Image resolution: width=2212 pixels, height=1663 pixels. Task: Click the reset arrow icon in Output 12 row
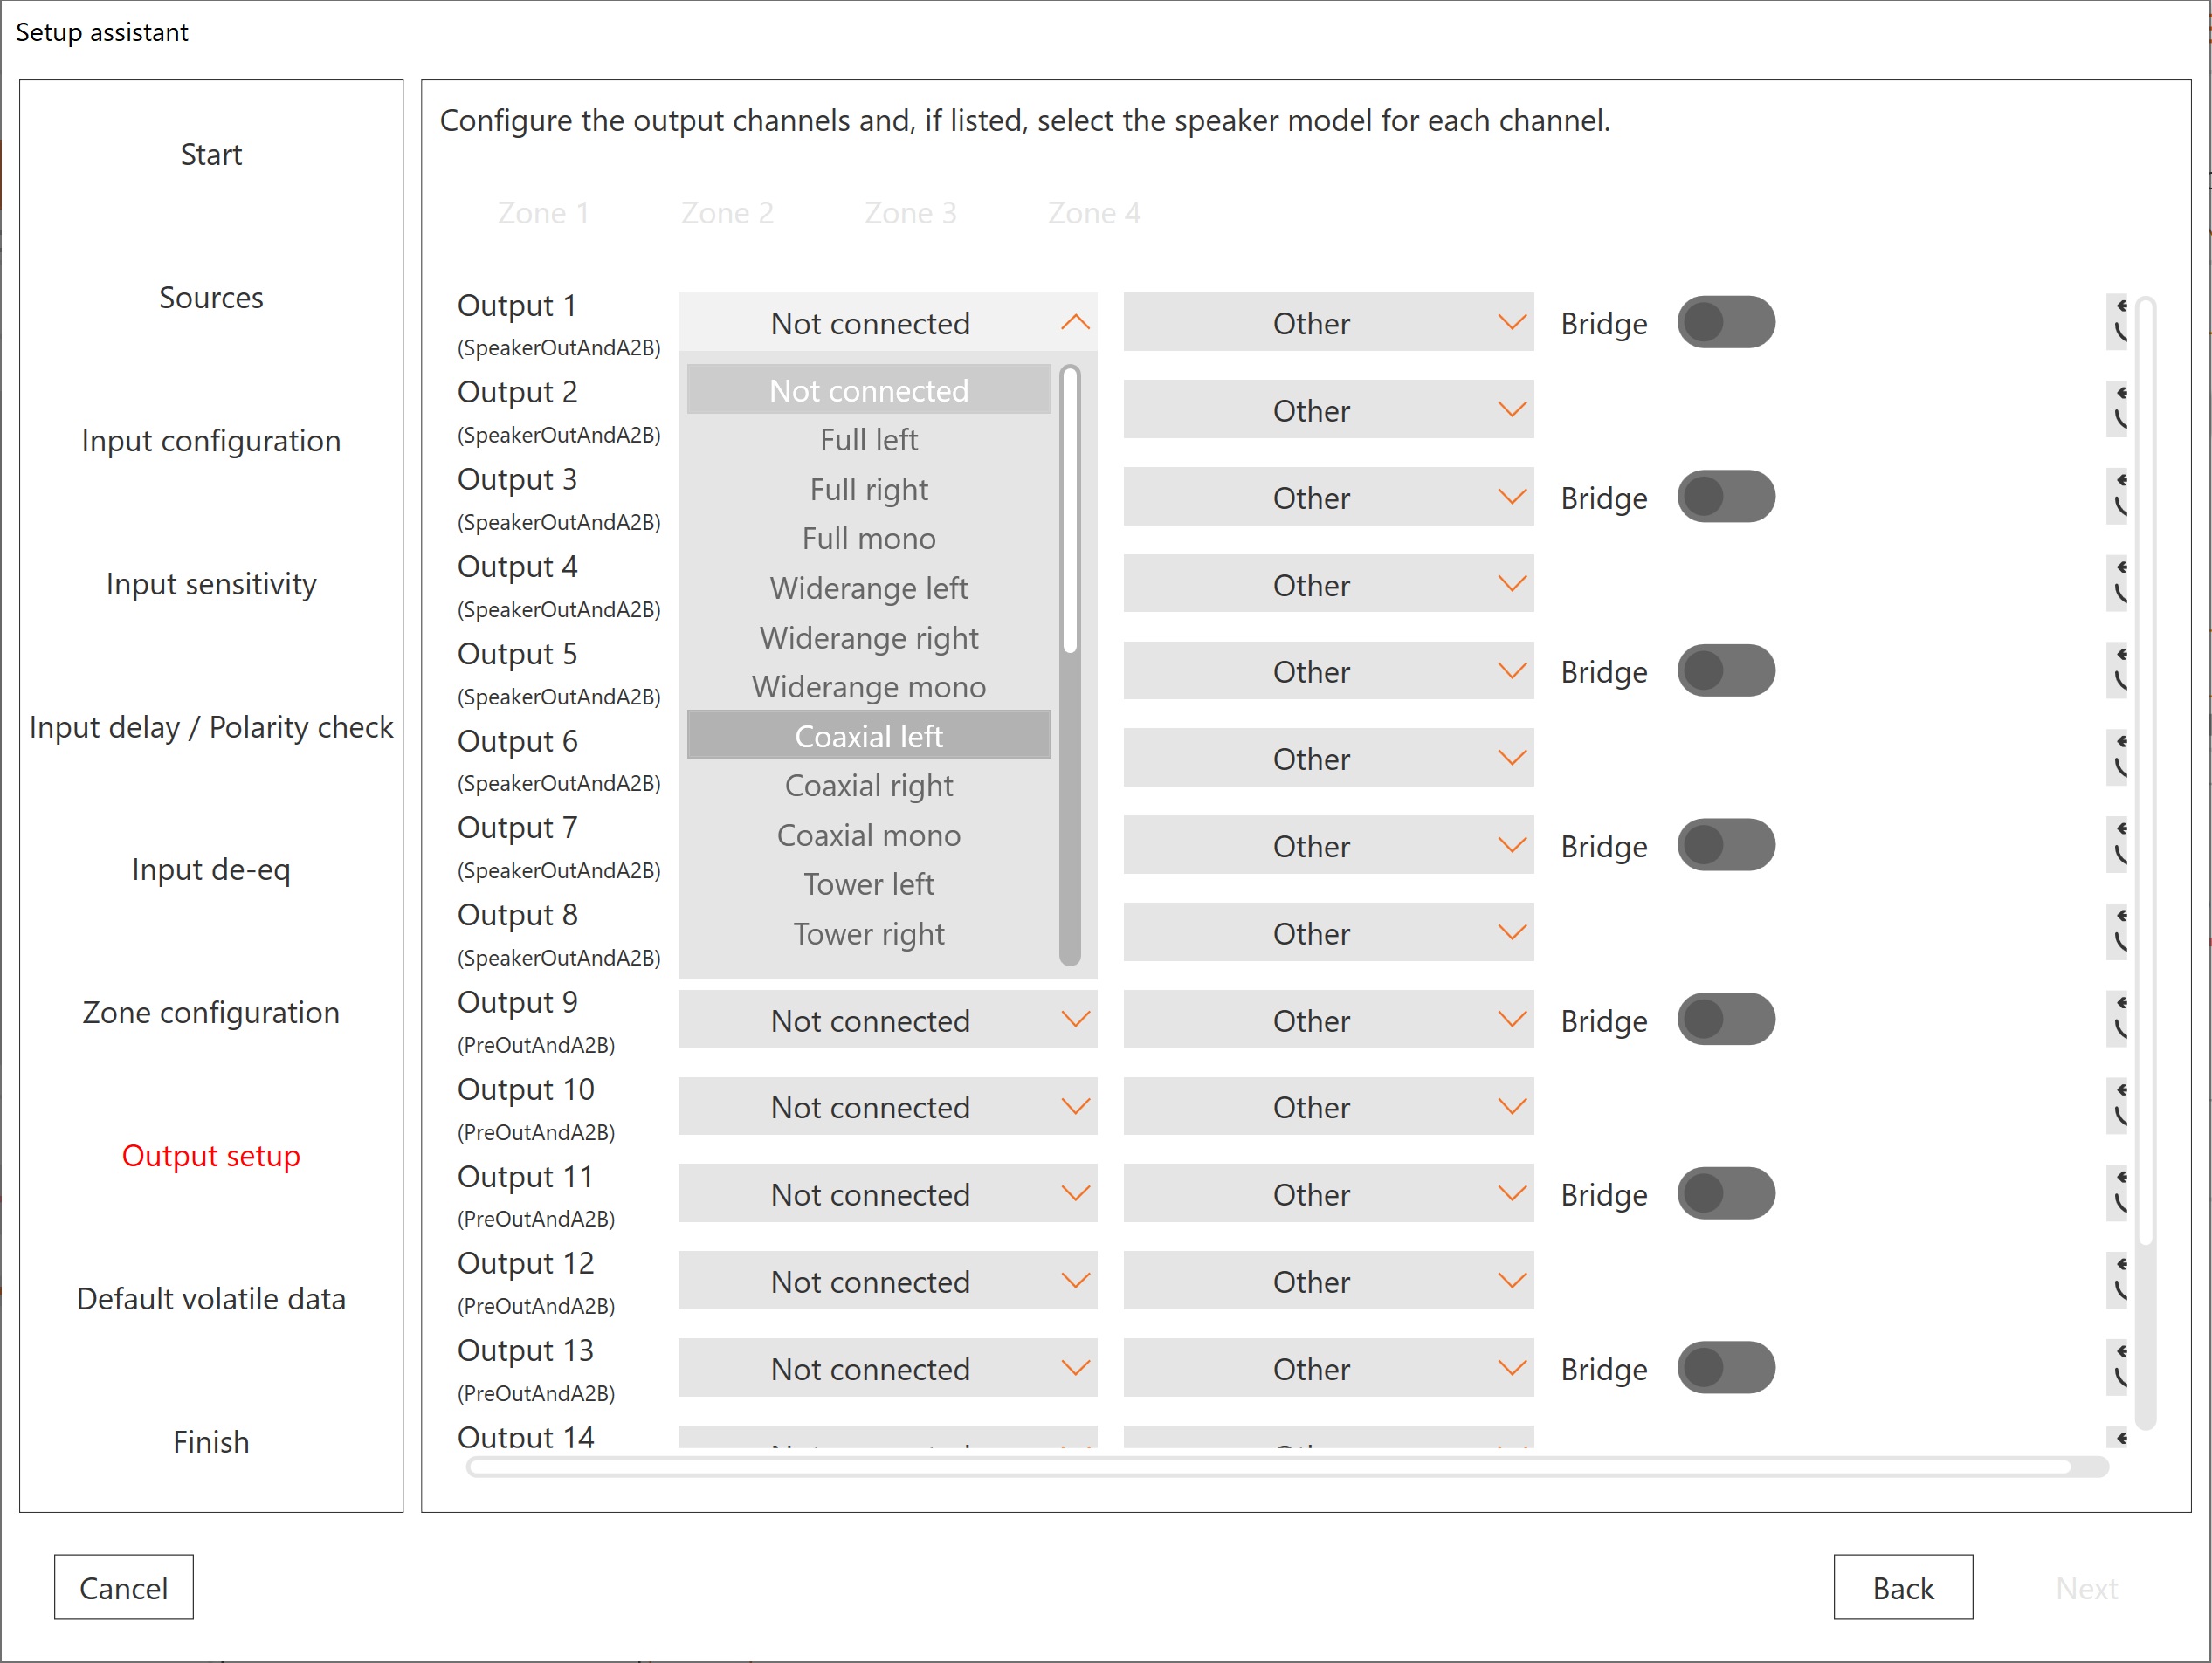point(2118,1281)
